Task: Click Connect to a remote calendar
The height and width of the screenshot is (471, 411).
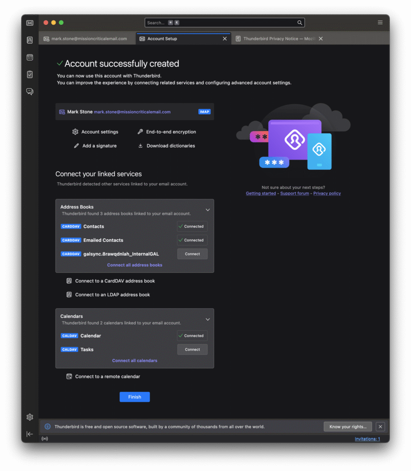Action: [x=103, y=376]
